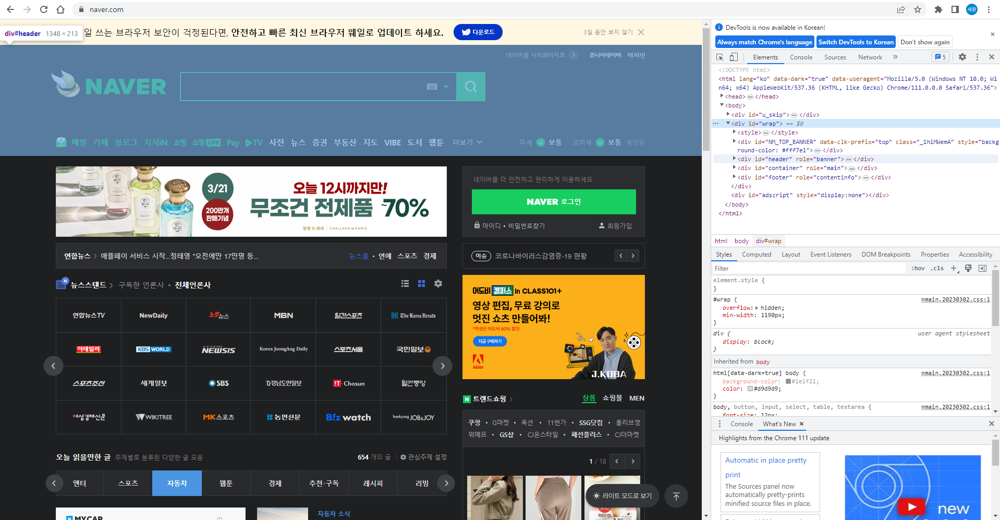Click Switch DevTools to Korean button
This screenshot has height=520, width=1000.
click(856, 42)
